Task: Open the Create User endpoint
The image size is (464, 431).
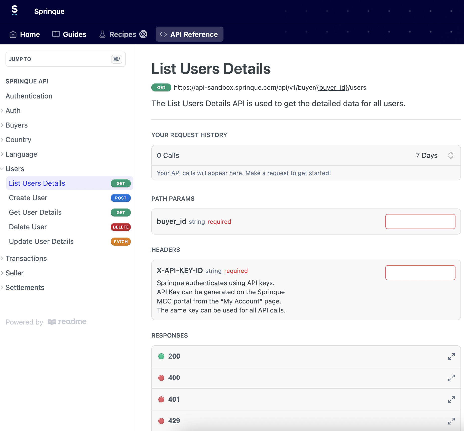Action: [x=28, y=198]
